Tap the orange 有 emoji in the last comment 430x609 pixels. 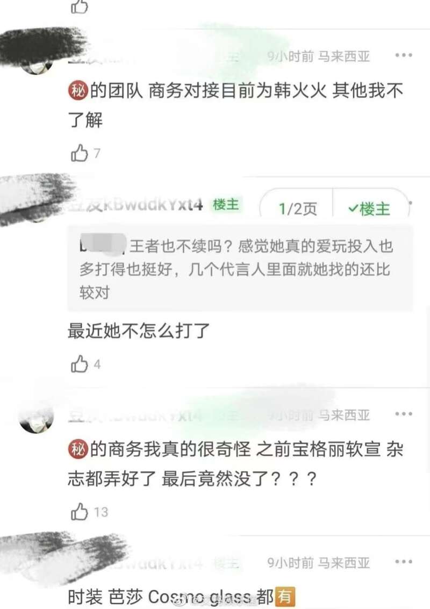[285, 596]
